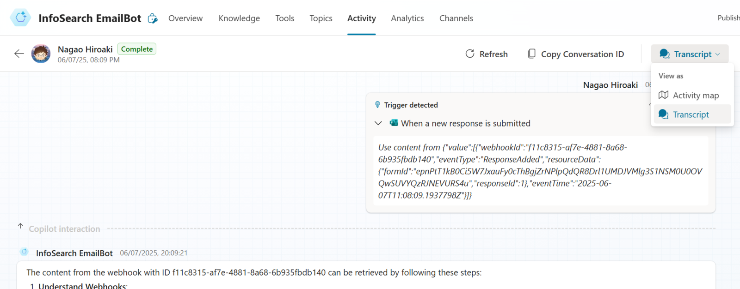Switch to the Knowledge tab
This screenshot has width=740, height=289.
[x=239, y=18]
